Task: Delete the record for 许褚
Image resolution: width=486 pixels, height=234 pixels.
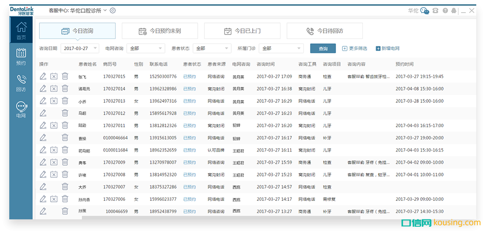Action: [65, 175]
